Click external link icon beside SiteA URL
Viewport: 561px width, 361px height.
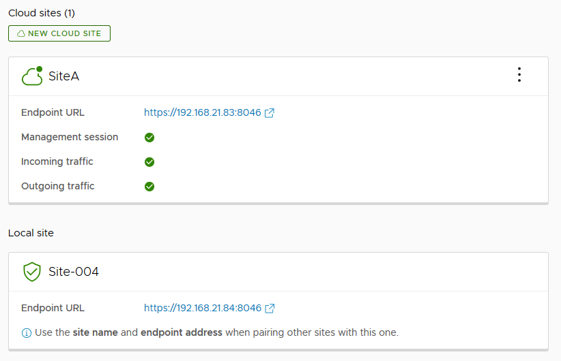270,113
